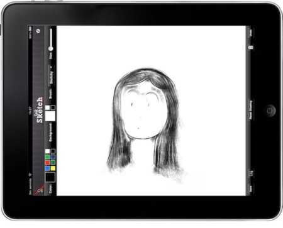Click the Save button

tap(250, 188)
